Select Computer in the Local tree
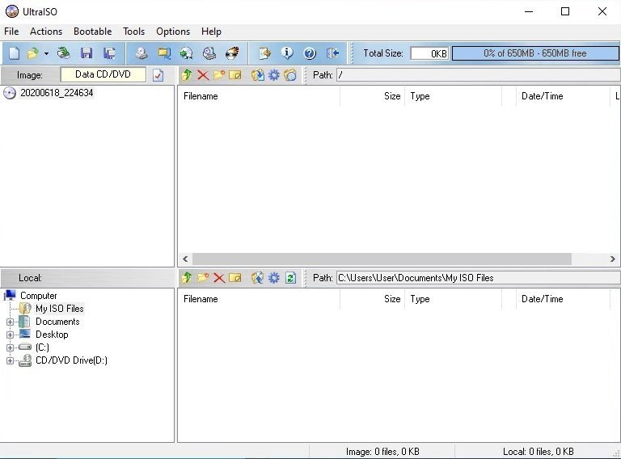 click(x=39, y=296)
